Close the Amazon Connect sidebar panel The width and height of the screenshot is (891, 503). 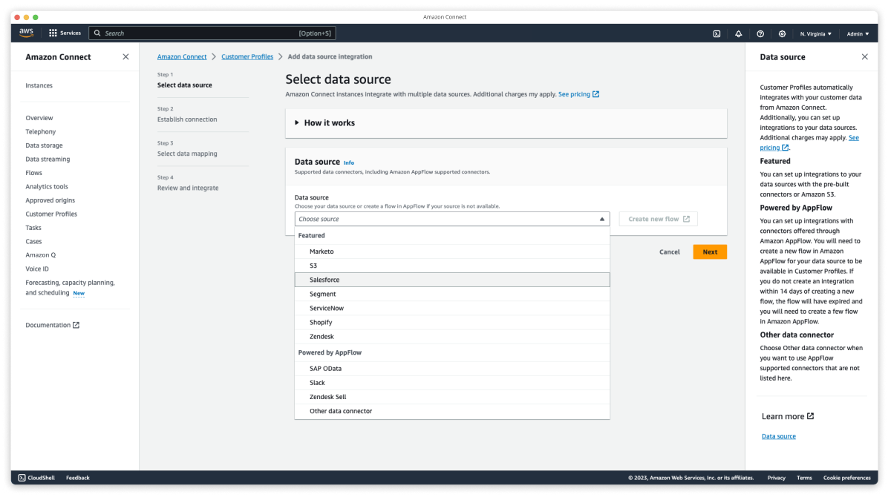[x=125, y=57]
